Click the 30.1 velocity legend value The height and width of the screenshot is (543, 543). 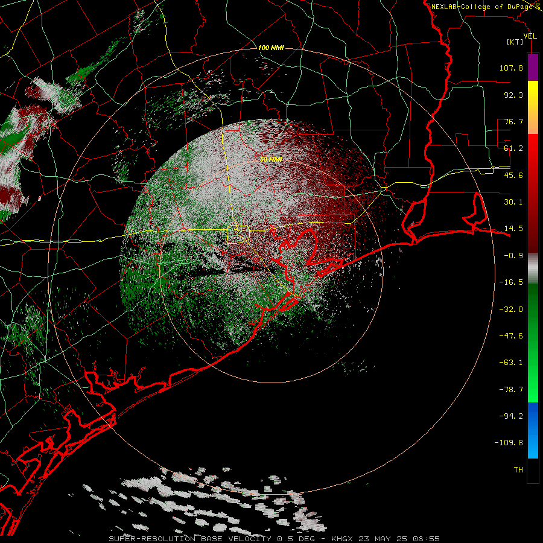513,202
